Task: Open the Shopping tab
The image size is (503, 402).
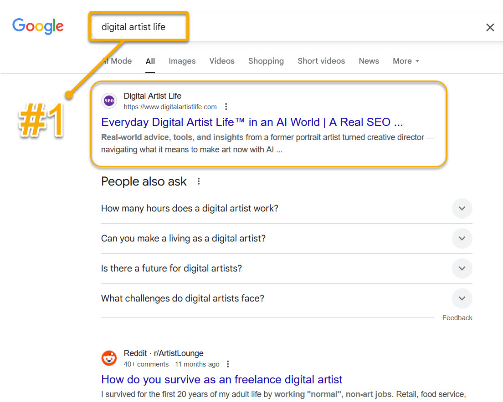Action: (x=266, y=61)
